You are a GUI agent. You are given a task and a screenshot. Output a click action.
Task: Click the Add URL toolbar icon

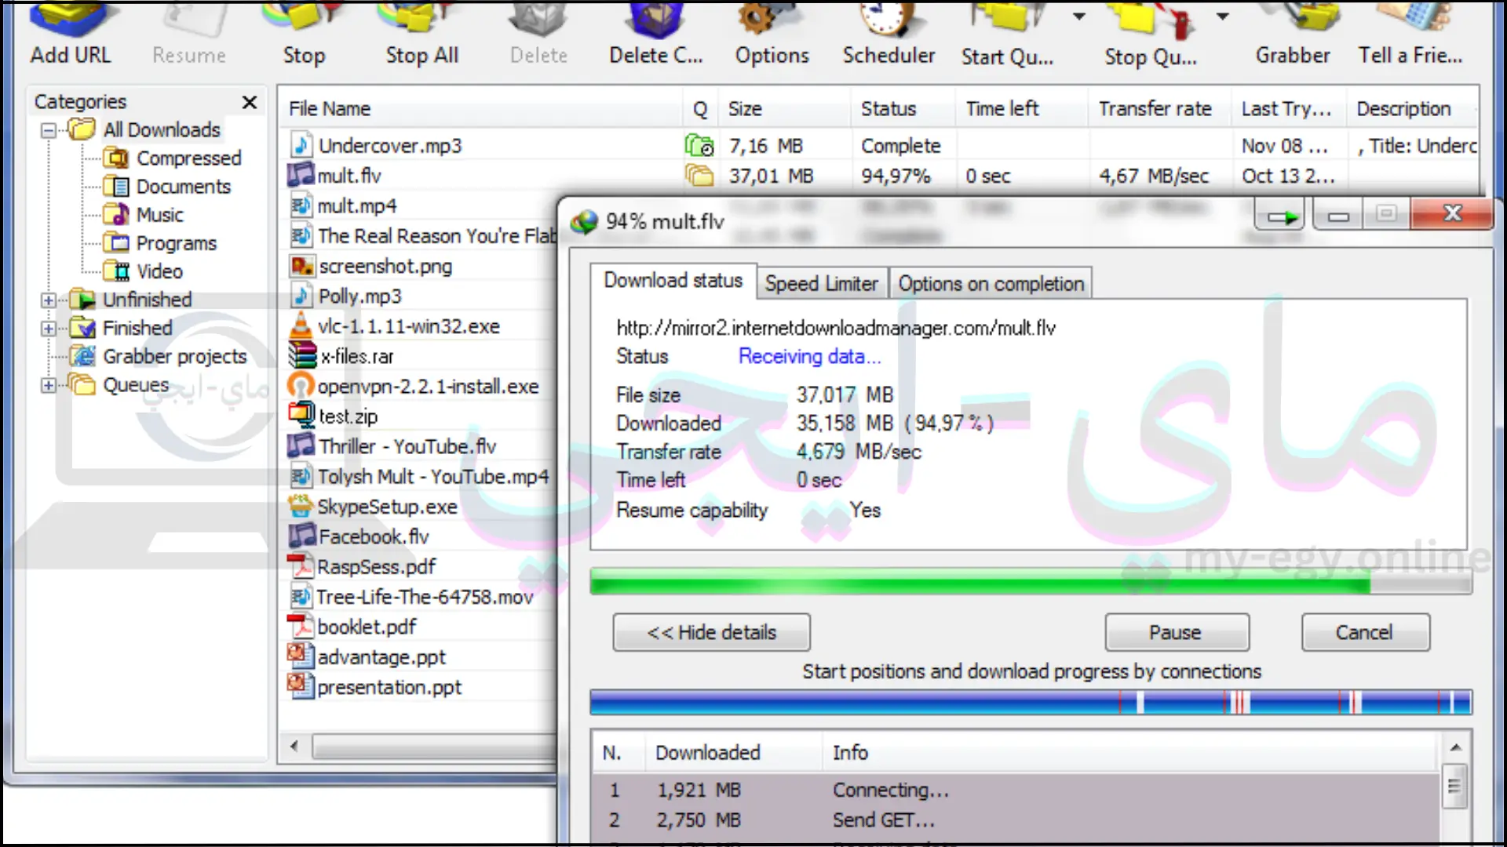[71, 35]
